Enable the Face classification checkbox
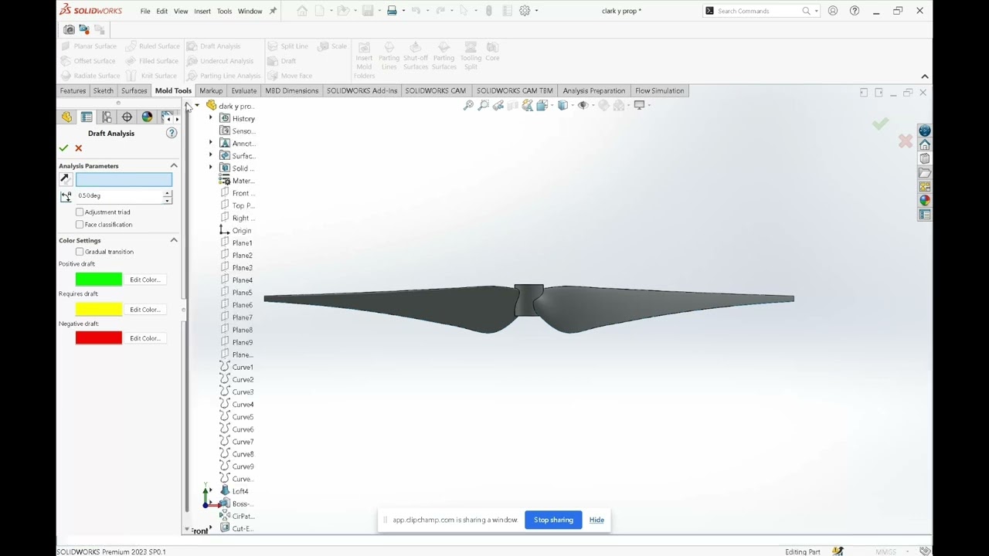The width and height of the screenshot is (989, 556). [80, 224]
